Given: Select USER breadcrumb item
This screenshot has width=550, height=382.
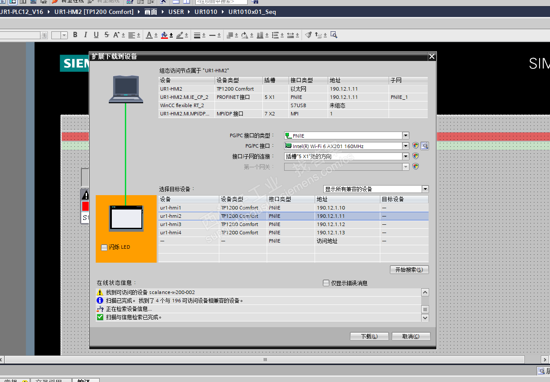Looking at the screenshot, I should 176,12.
